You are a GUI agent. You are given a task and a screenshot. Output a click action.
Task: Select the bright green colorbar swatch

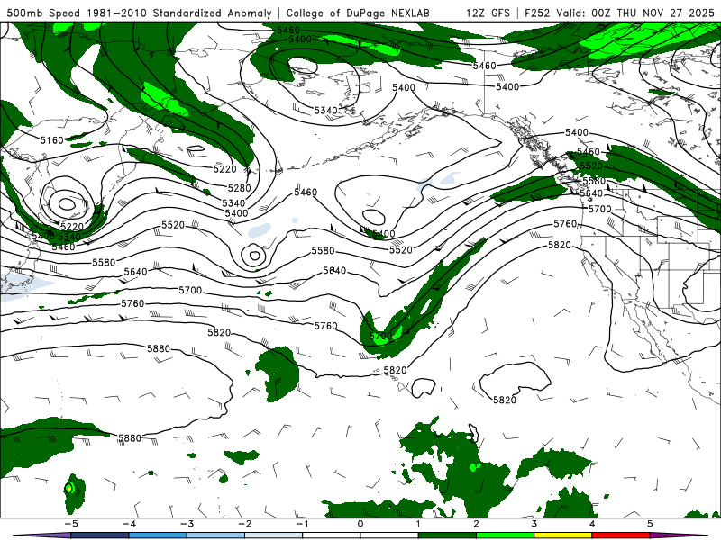point(505,535)
